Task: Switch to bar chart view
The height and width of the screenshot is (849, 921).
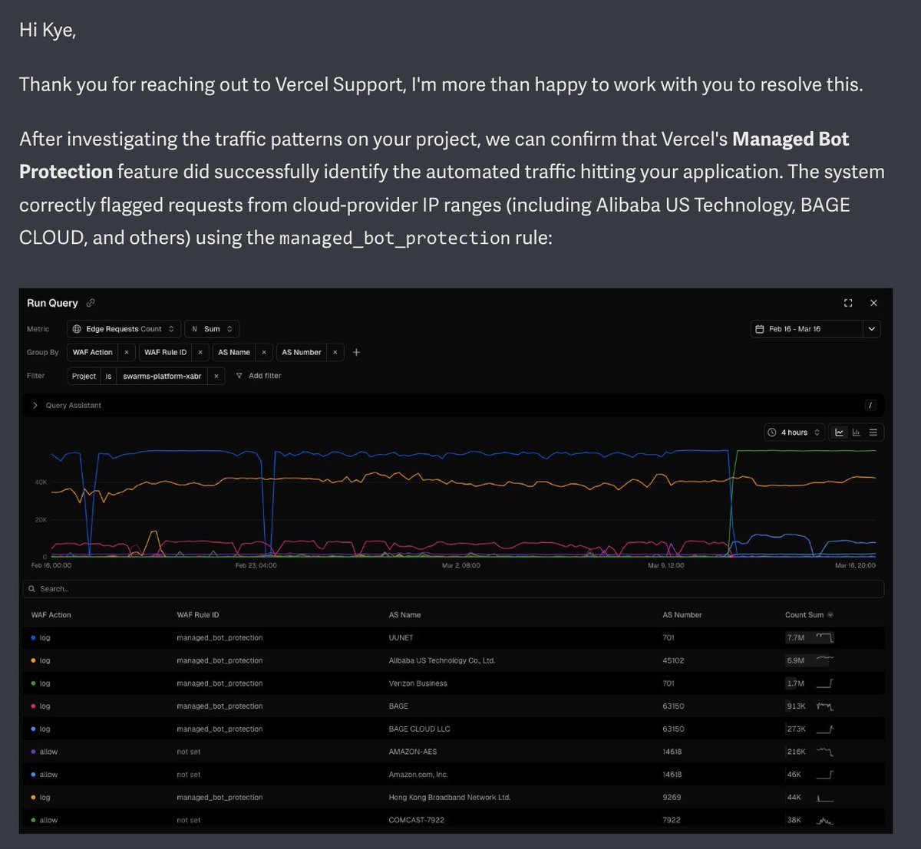Action: [856, 433]
